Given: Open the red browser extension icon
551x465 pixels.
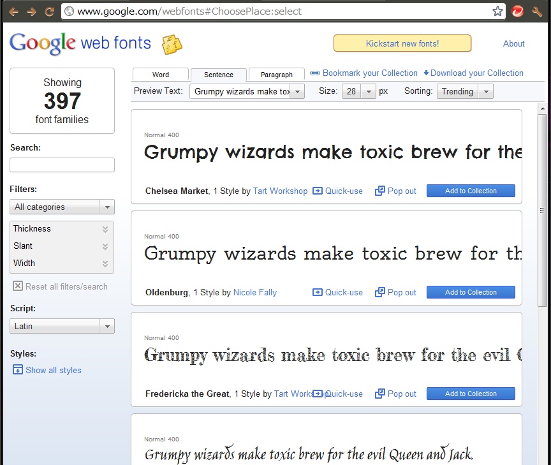Looking at the screenshot, I should point(518,11).
